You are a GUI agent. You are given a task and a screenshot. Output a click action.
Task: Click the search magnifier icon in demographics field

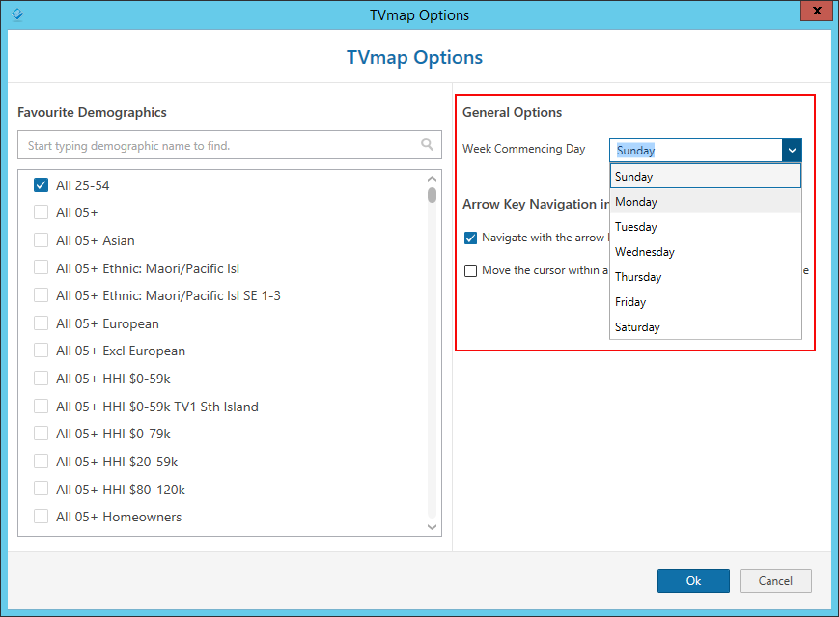(x=427, y=145)
